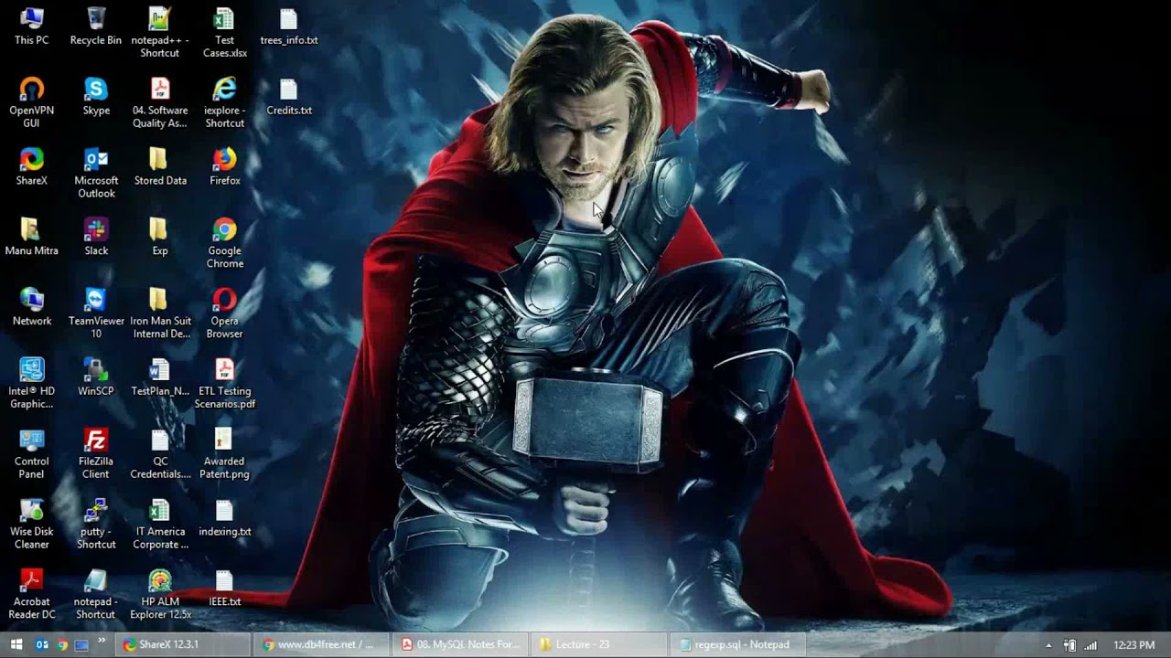Select the ETL Testing Scenarios.pdf file
1171x658 pixels.
point(224,384)
